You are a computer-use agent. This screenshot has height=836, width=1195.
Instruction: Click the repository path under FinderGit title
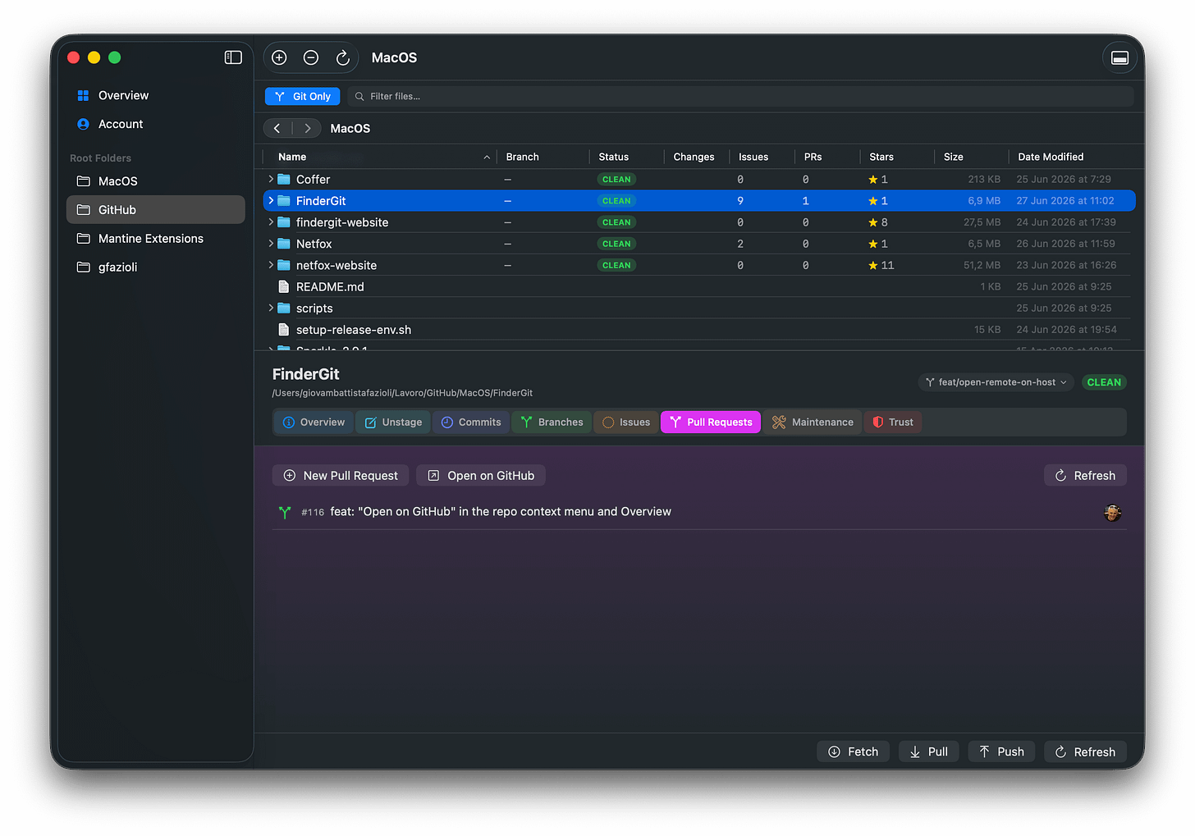(x=402, y=393)
